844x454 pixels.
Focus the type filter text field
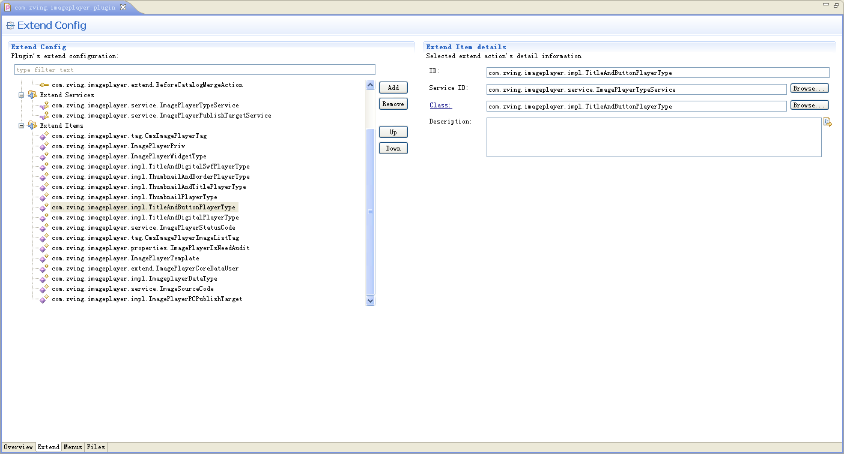[x=195, y=70]
